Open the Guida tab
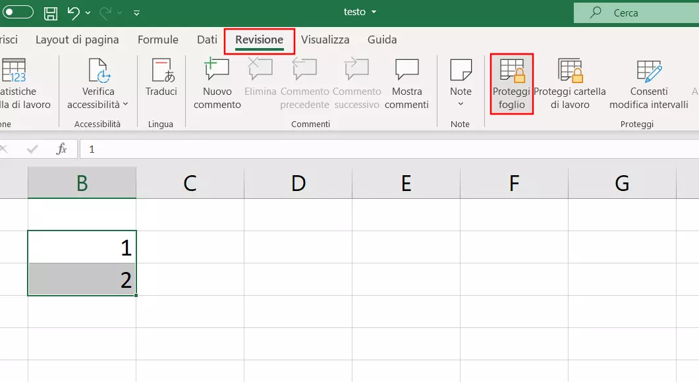 pos(382,40)
